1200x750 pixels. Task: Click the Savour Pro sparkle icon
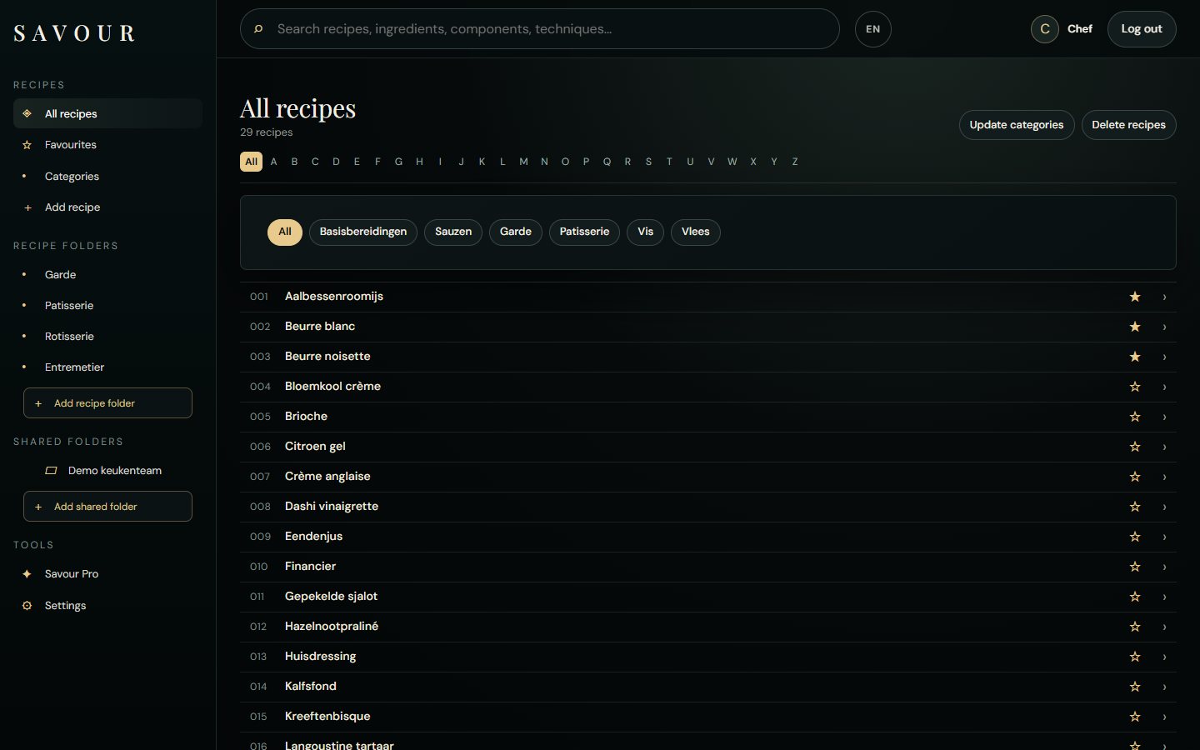pos(27,574)
